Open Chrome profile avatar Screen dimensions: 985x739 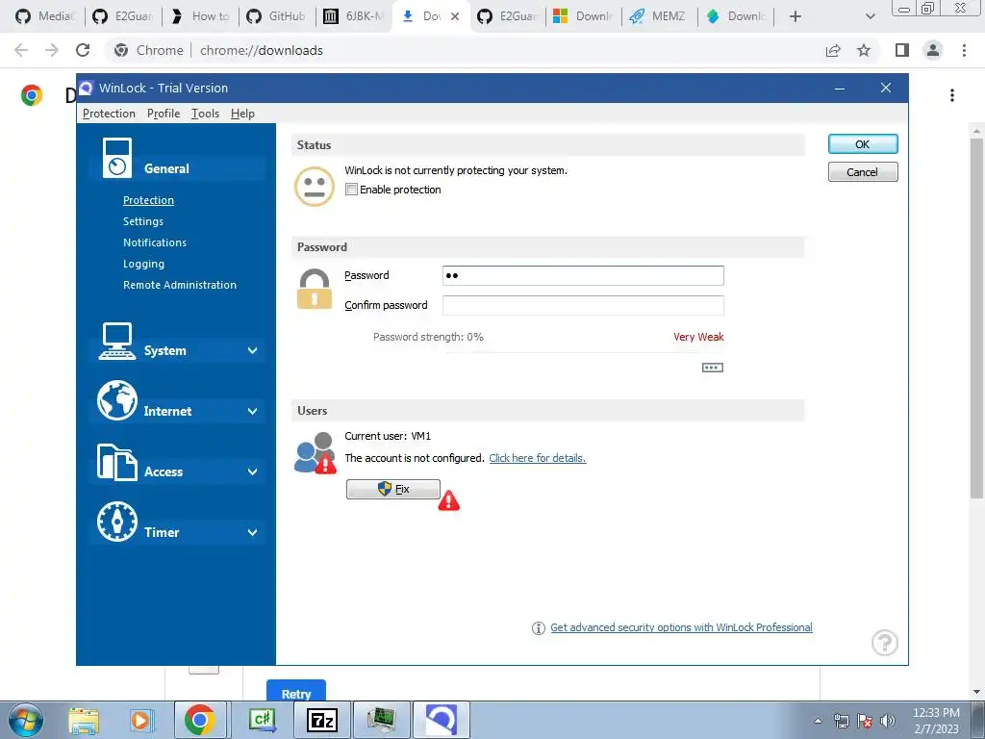pos(933,50)
